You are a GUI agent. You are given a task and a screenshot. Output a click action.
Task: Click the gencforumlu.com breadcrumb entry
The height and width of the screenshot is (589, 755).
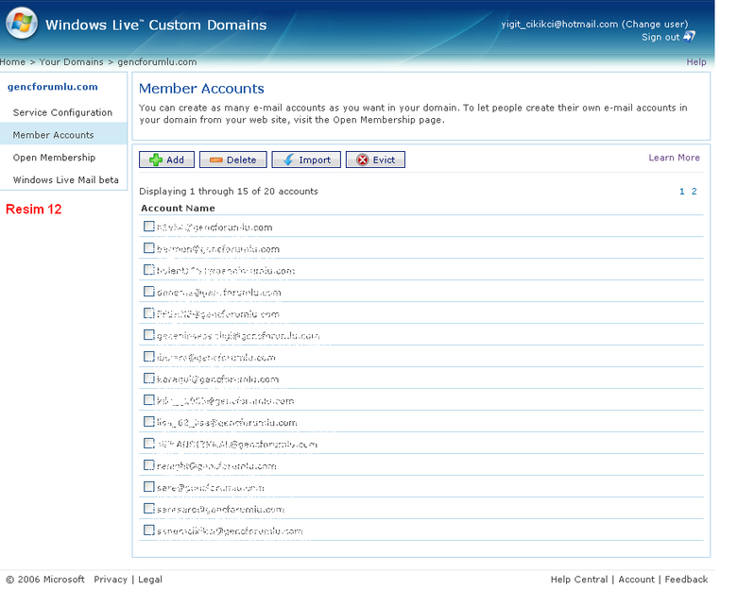click(x=157, y=62)
